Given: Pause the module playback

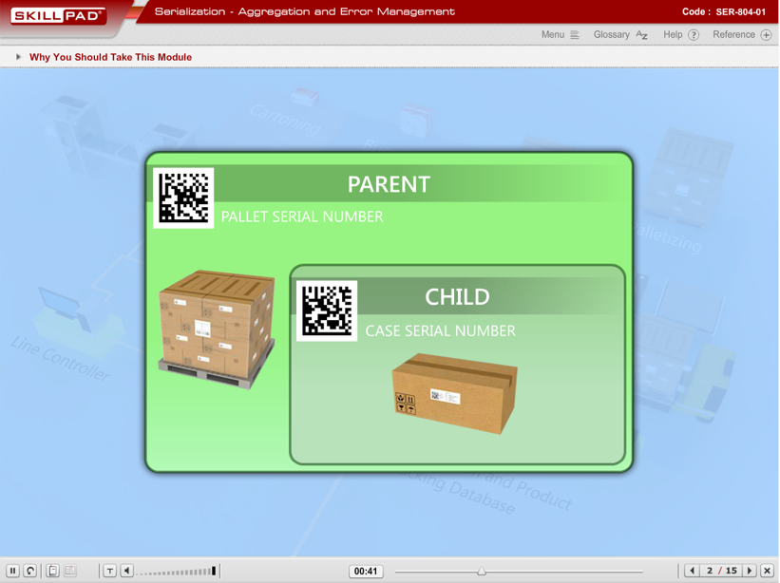Looking at the screenshot, I should pyautogui.click(x=13, y=571).
